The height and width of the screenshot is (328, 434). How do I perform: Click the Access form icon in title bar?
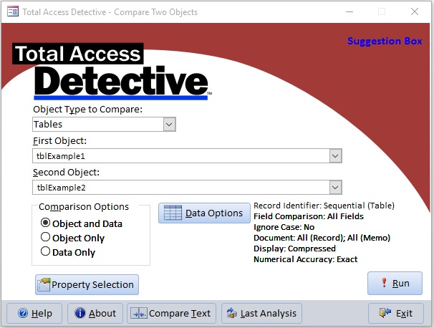(13, 11)
